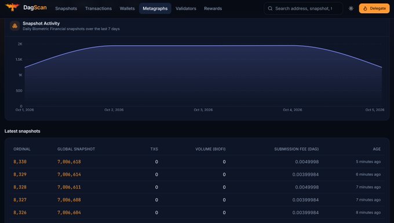This screenshot has width=394, height=223.
Task: Open global snapshot 7,806,614
Action: point(69,174)
